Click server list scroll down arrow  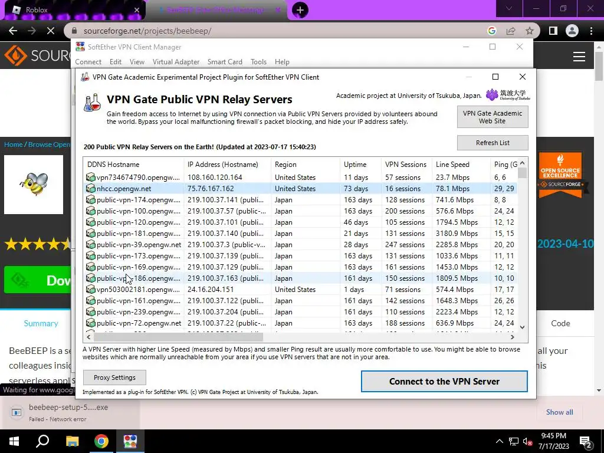523,327
